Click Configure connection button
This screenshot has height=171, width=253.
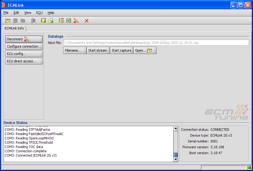click(24, 46)
